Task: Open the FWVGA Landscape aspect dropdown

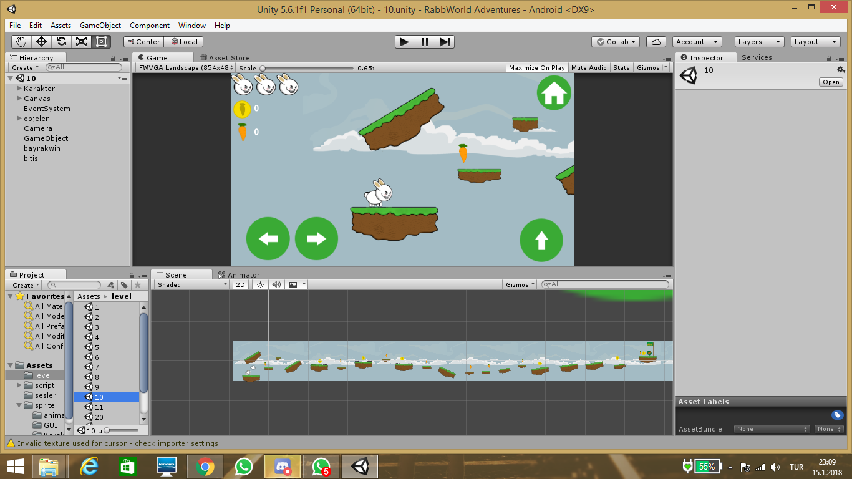Action: point(185,67)
